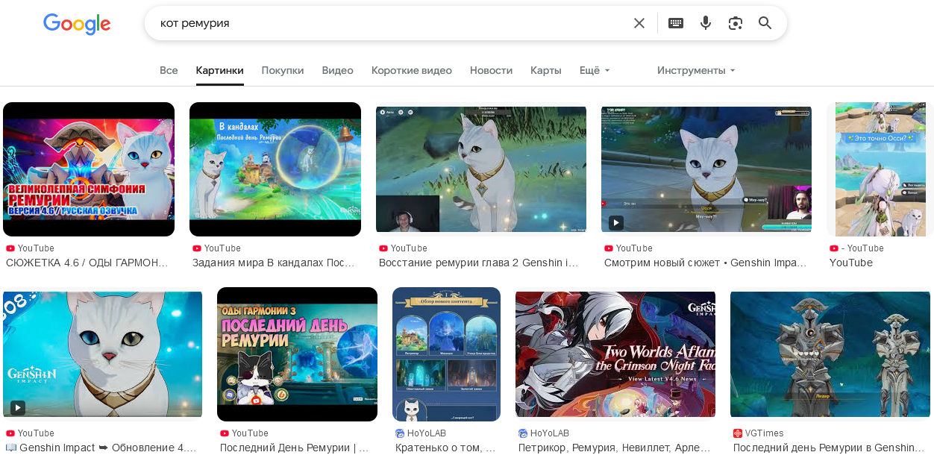934x455 pixels.
Task: Click the VGTimes source icon
Action: tap(738, 433)
